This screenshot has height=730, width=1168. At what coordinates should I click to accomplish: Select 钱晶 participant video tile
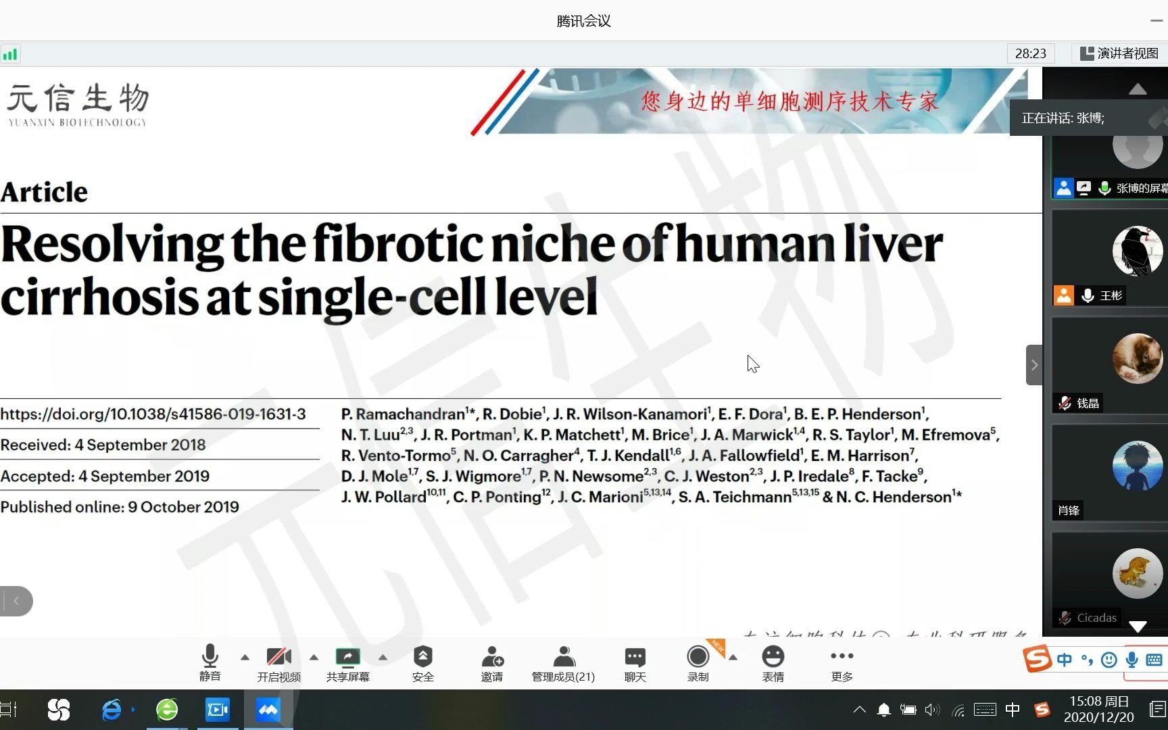[1110, 366]
